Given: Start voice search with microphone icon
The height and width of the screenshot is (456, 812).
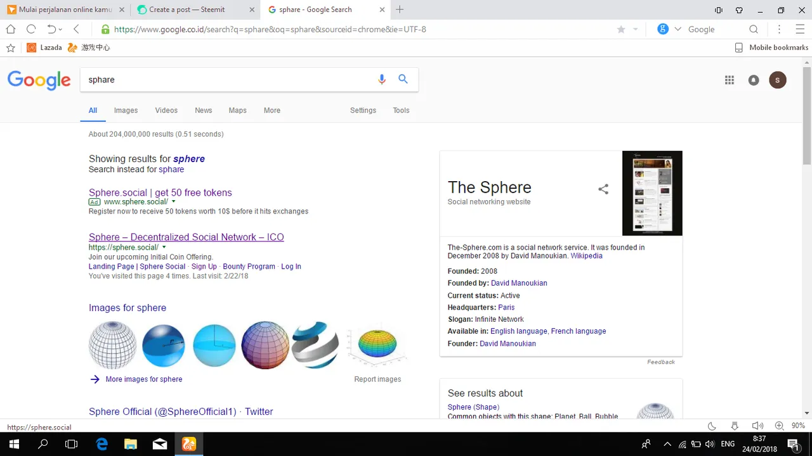Looking at the screenshot, I should click(x=382, y=79).
